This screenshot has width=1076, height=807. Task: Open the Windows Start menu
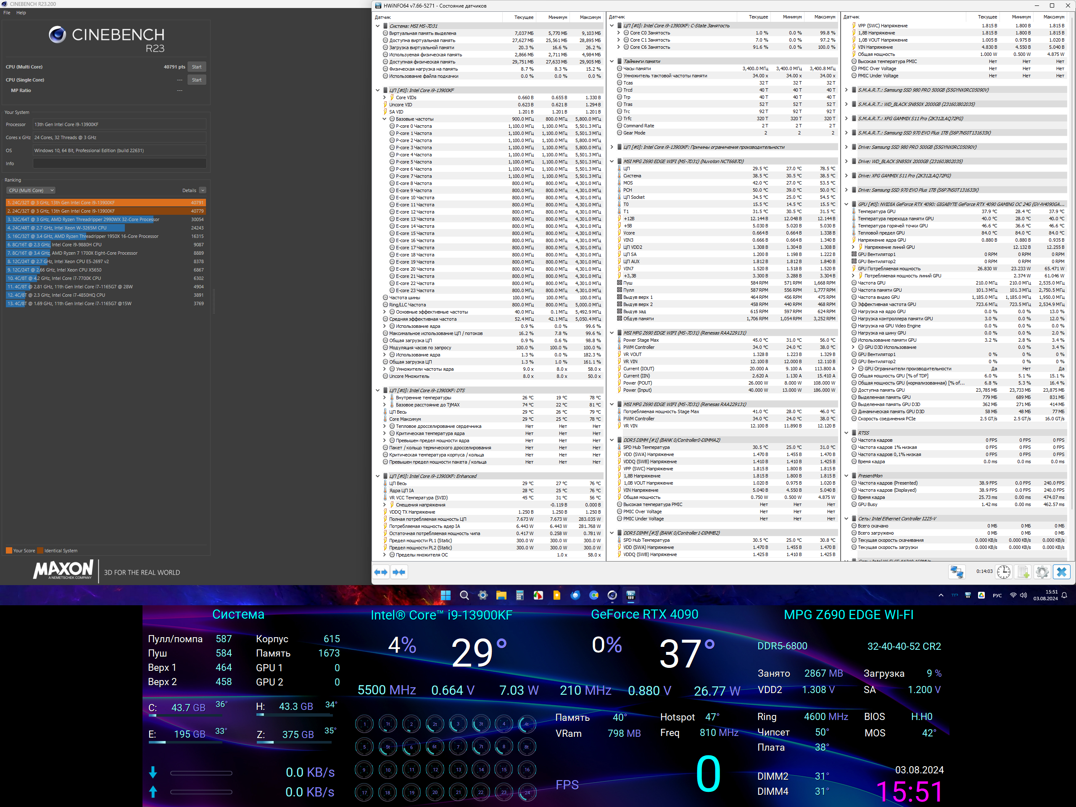pos(445,596)
